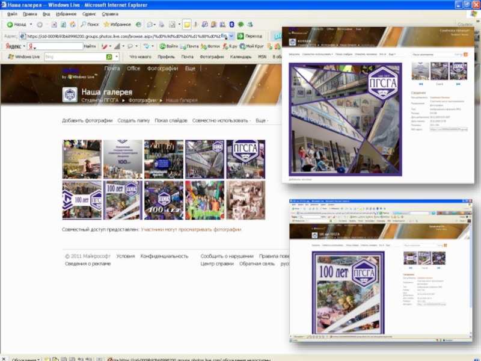Click Что нового on Windows Live toolbar
481x361 pixels.
click(140, 57)
